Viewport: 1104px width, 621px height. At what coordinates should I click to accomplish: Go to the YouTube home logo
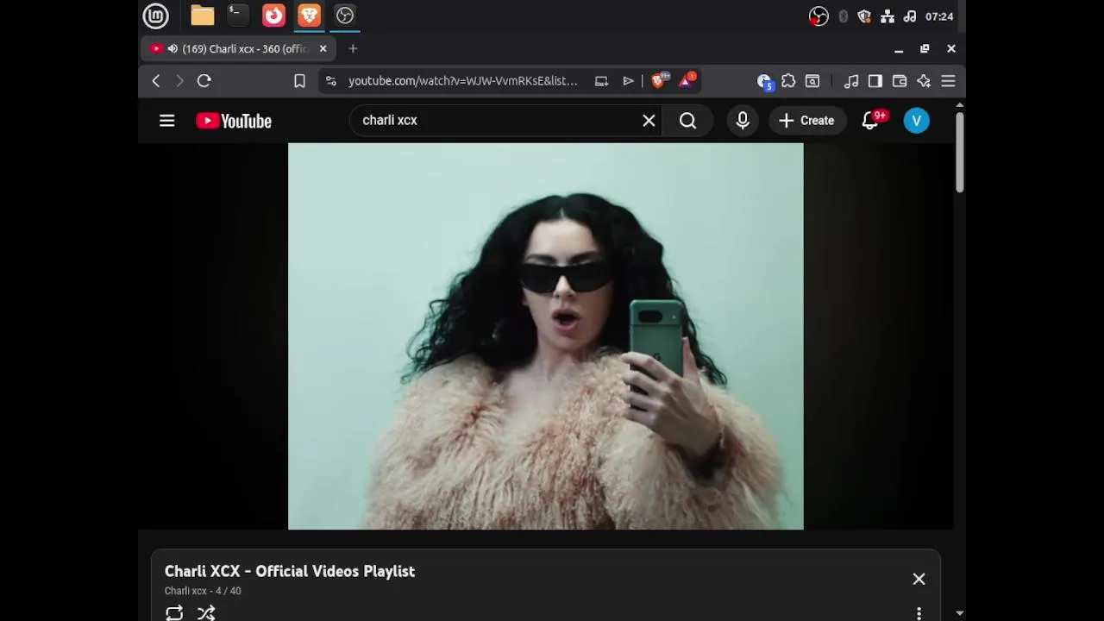[234, 121]
